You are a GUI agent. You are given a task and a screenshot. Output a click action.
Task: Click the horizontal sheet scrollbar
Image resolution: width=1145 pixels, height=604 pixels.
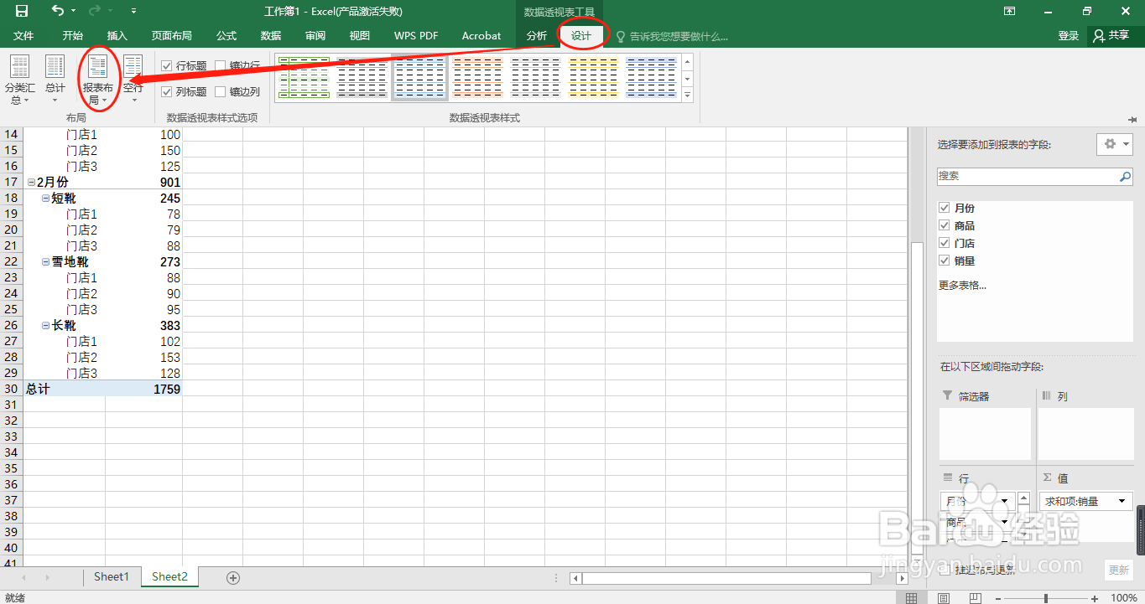pos(726,578)
